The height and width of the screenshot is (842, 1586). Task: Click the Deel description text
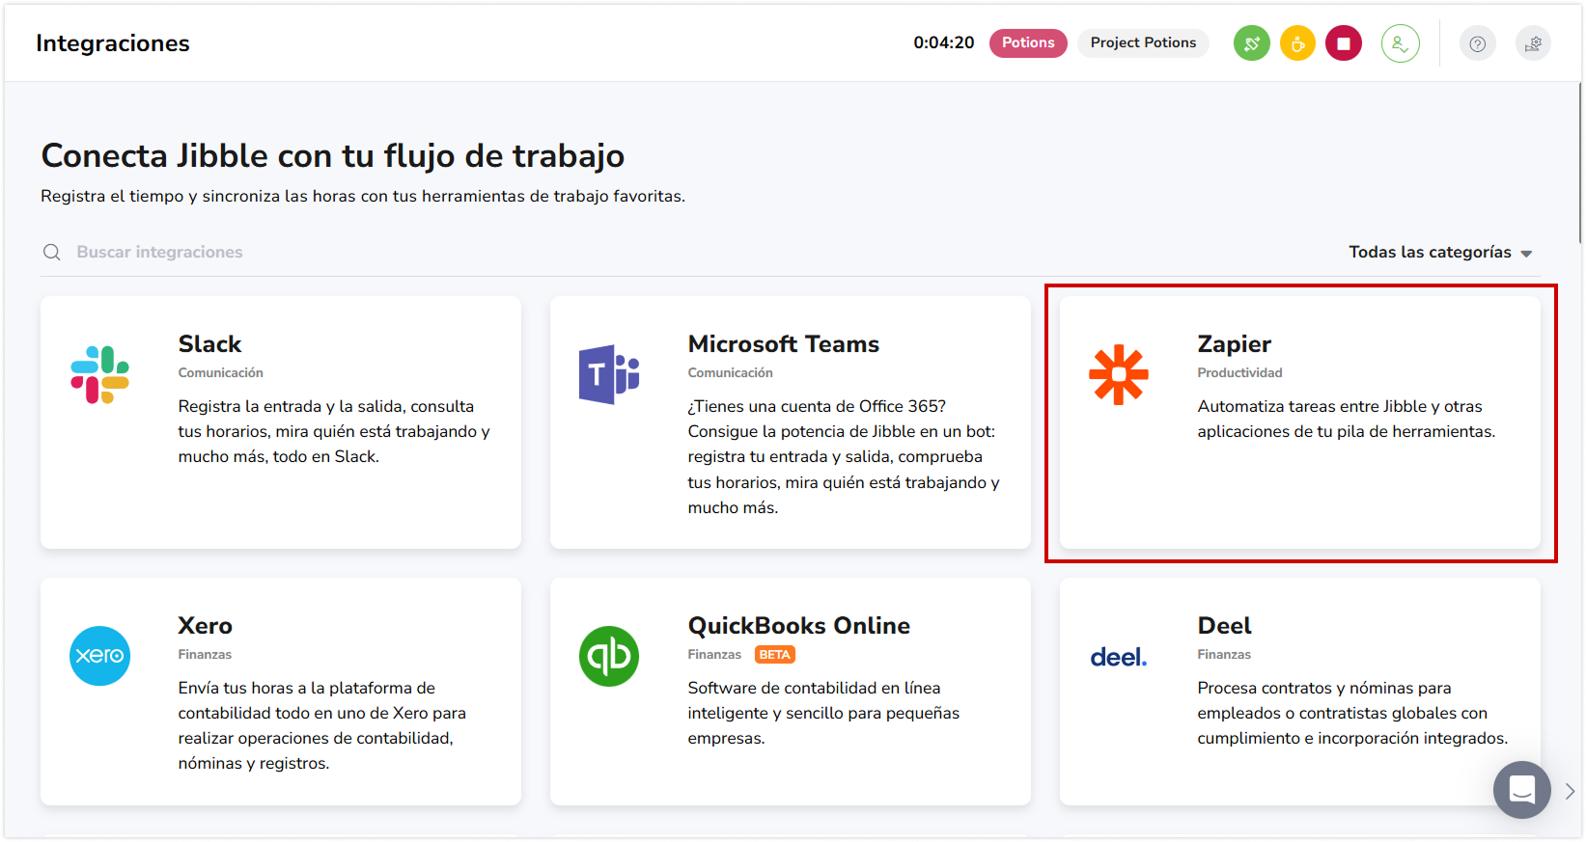pos(1352,714)
